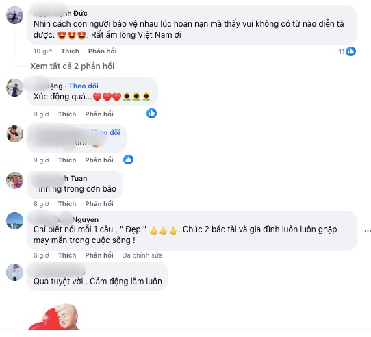This screenshot has width=371, height=337.
Task: Open the like reaction on the Xúc động quá comment
Action: coord(151,114)
